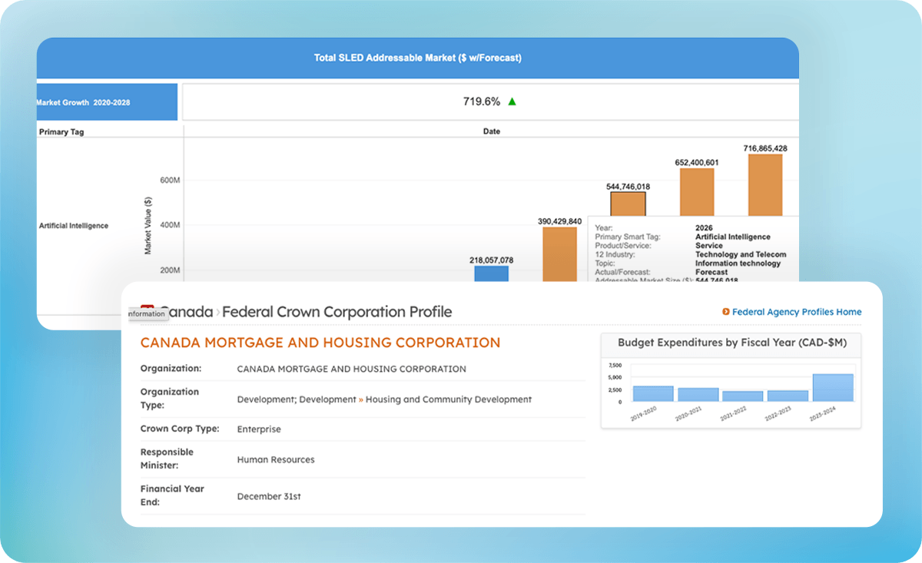Click the Primary Tag column header
Image resolution: width=922 pixels, height=563 pixels.
tap(61, 132)
